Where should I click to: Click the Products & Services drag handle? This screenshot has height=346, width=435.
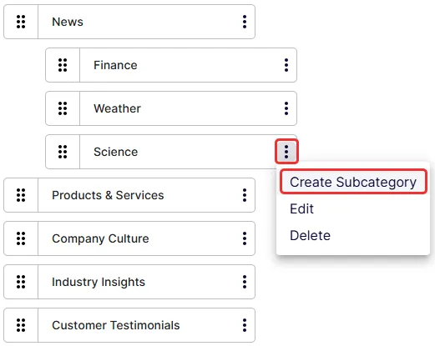21,195
